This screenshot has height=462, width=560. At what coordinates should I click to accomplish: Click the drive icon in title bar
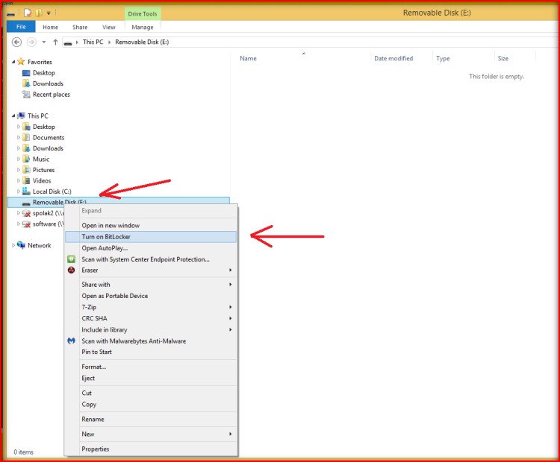pyautogui.click(x=10, y=14)
